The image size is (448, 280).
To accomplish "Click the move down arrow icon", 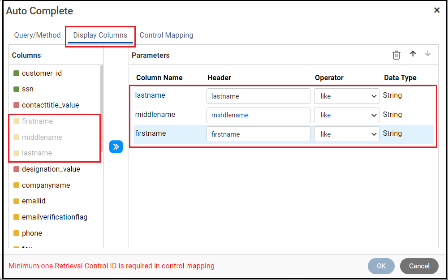I will [428, 54].
